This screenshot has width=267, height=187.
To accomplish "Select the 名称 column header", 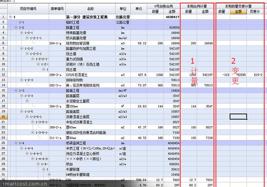I will (90, 9).
